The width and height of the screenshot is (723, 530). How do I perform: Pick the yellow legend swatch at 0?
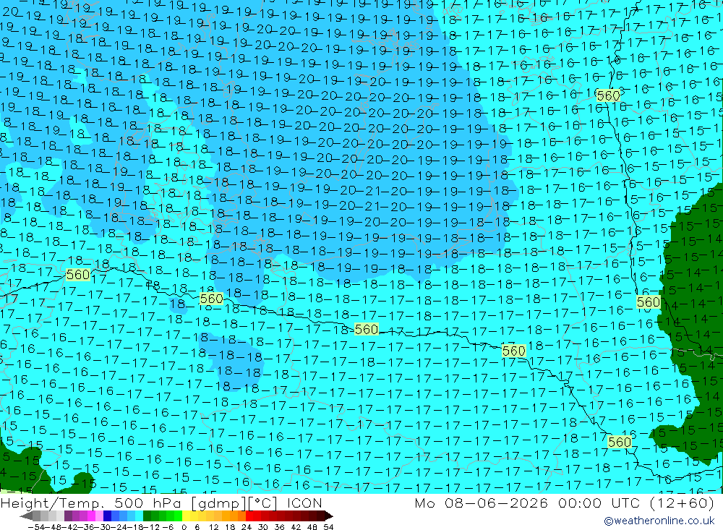tap(187, 516)
